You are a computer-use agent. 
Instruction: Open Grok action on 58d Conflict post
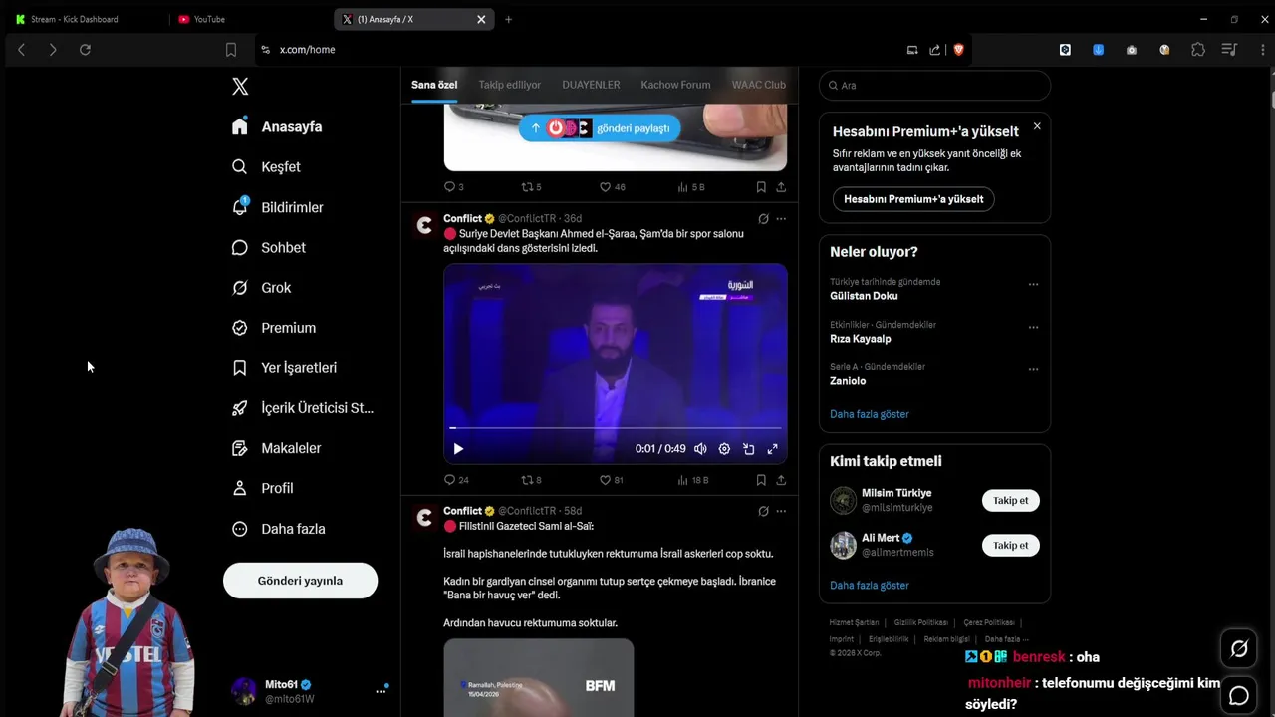(x=763, y=511)
